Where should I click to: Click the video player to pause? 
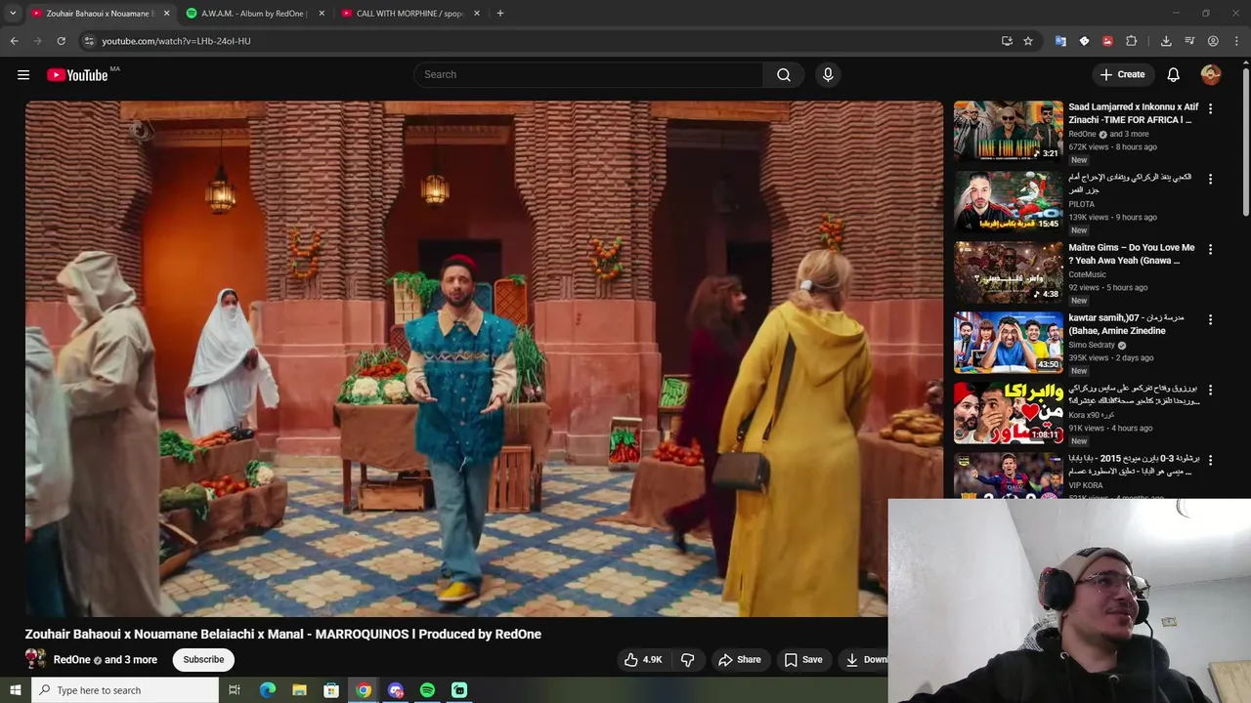tap(484, 358)
